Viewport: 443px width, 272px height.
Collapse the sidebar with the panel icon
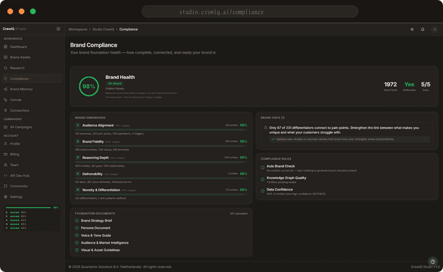click(58, 29)
